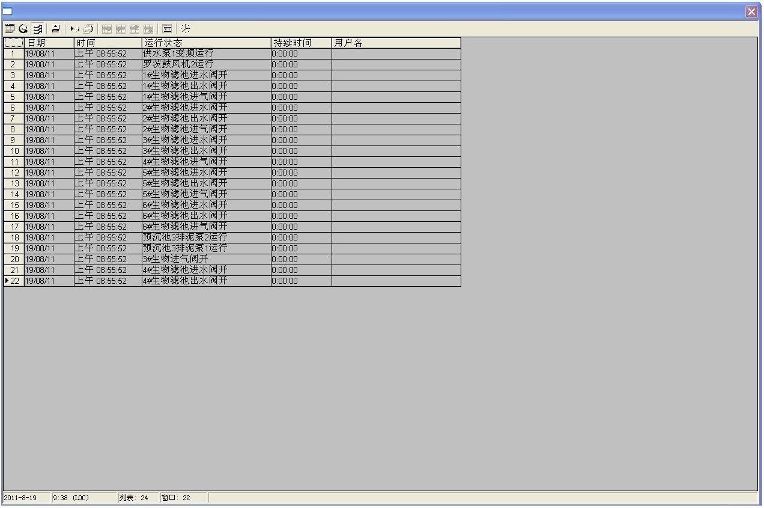The image size is (764, 508).
Task: Click the refresh arrow toolbar icon
Action: 23,28
